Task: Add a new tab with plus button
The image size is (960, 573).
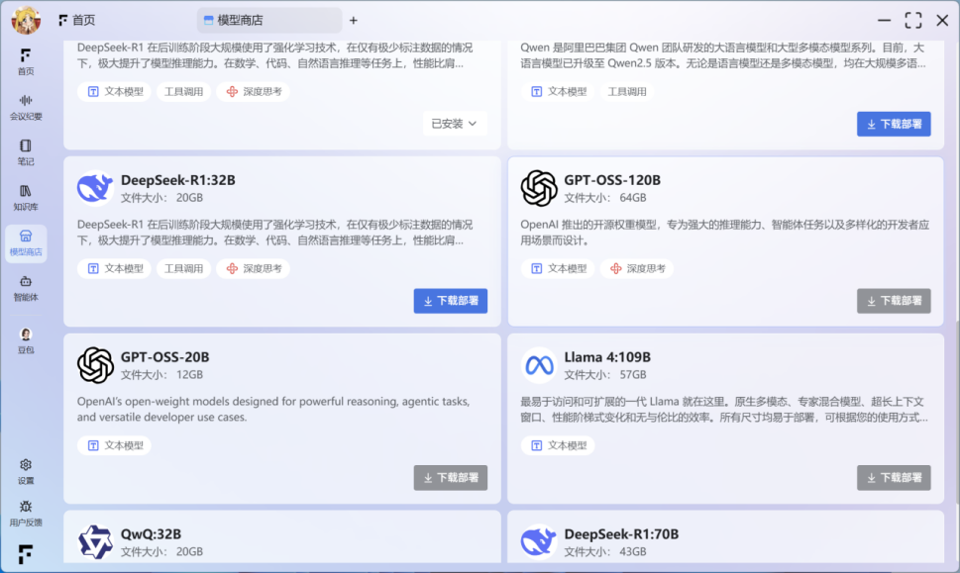Action: [354, 20]
